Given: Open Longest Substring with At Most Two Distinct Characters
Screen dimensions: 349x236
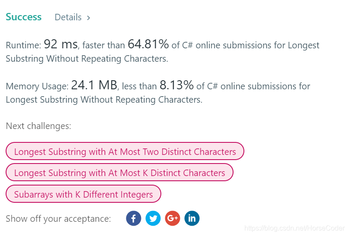Looking at the screenshot, I should coord(125,151).
